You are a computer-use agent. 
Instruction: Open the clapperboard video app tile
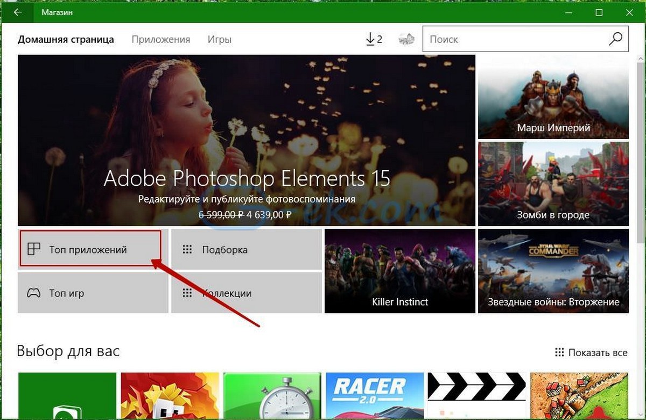476,396
